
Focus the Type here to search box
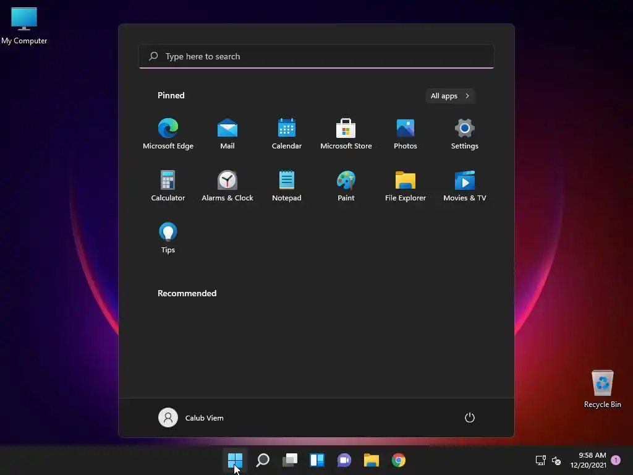click(x=316, y=56)
